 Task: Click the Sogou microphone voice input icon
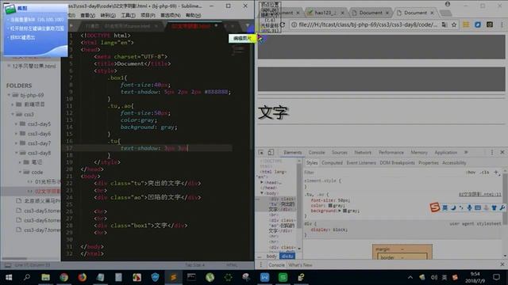(x=469, y=207)
